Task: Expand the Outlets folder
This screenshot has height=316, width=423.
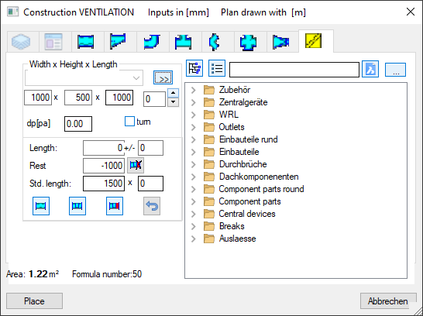Action: [x=194, y=127]
